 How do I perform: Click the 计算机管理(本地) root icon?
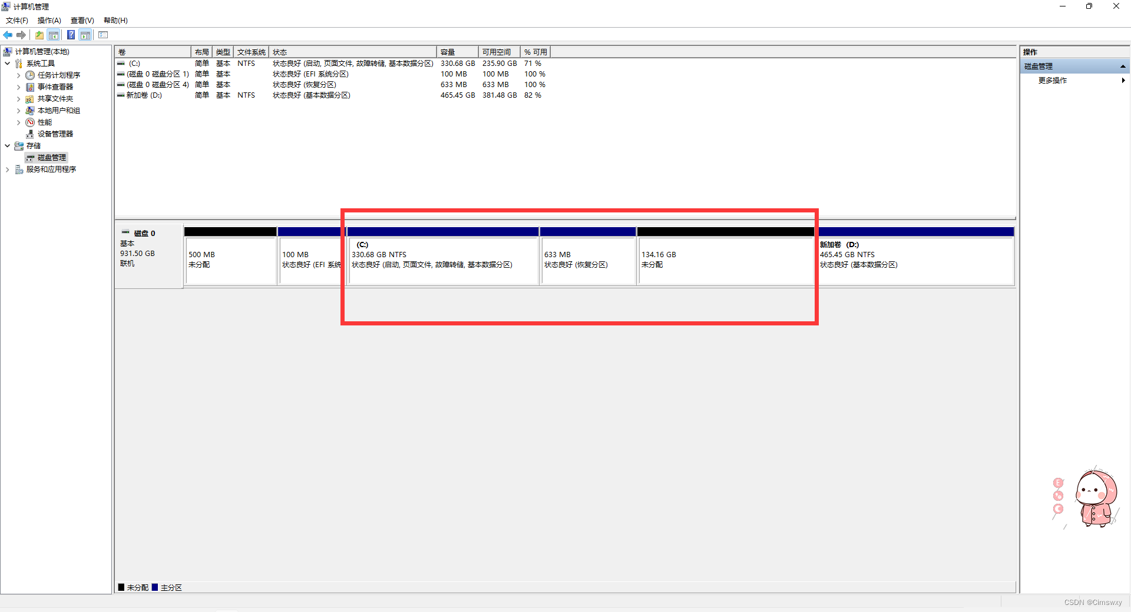pyautogui.click(x=8, y=52)
